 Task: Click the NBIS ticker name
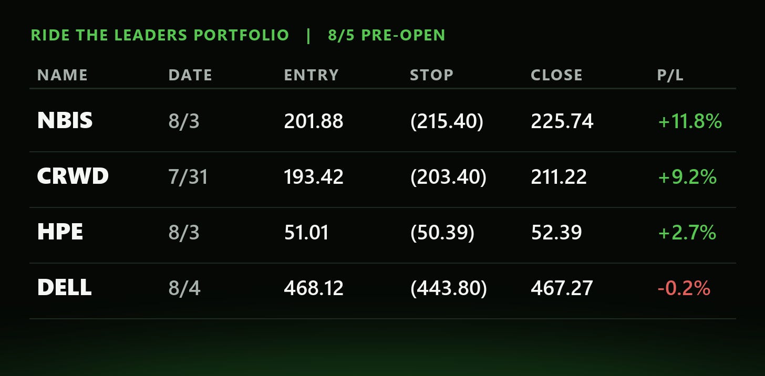pos(65,121)
